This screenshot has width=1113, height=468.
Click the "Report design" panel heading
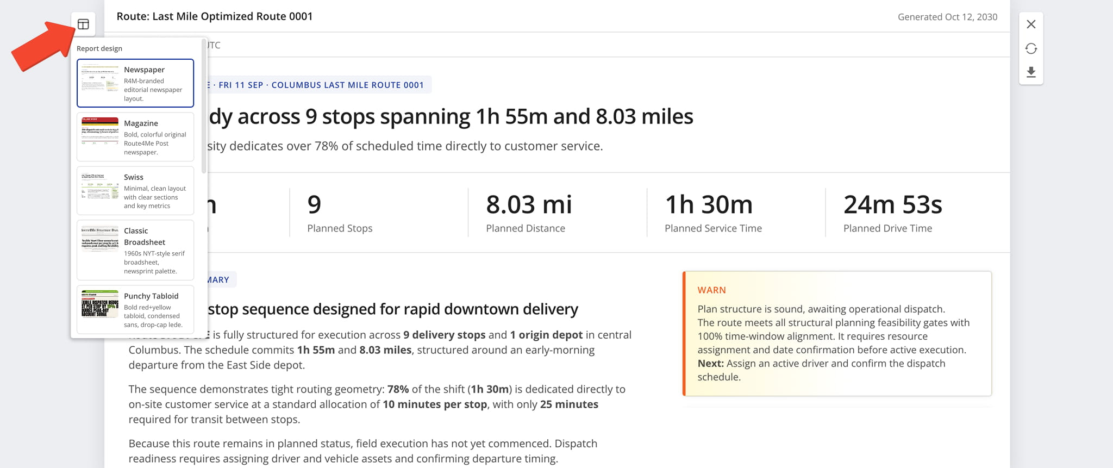[x=99, y=48]
